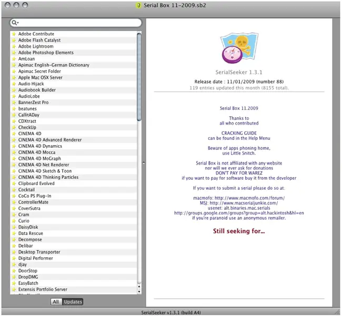Image resolution: width=342 pixels, height=316 pixels.
Task: Select Curio entry
Action: coord(74,221)
